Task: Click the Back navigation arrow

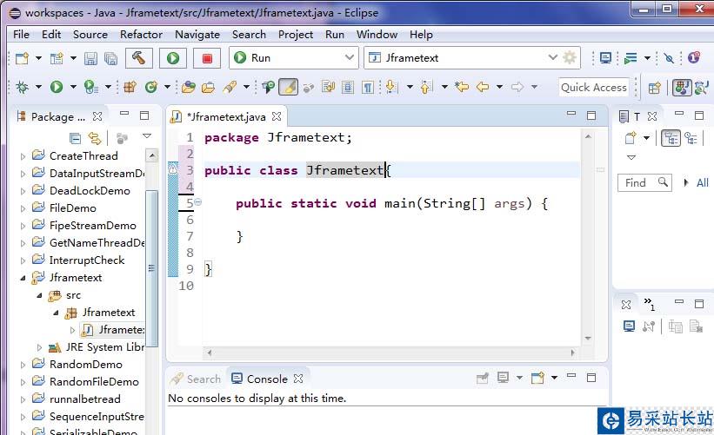Action: tap(483, 86)
